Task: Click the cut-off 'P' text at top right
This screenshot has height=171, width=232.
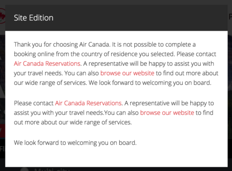Action: click(230, 17)
